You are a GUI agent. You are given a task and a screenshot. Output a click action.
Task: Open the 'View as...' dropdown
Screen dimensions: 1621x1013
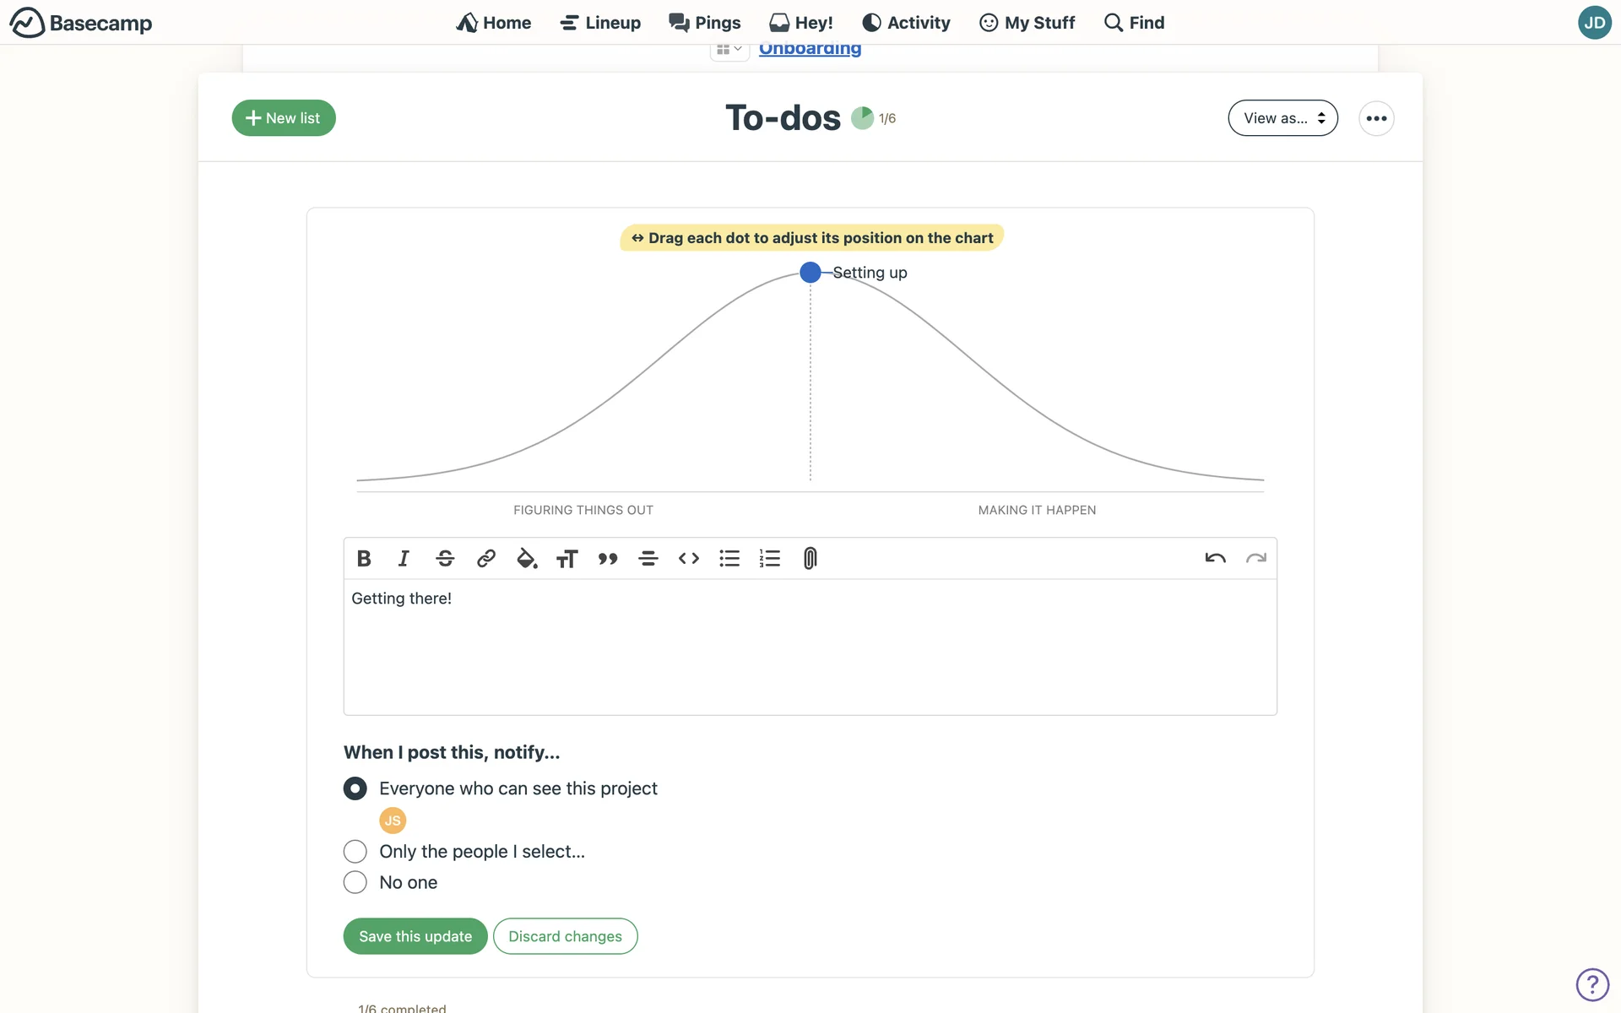tap(1282, 118)
